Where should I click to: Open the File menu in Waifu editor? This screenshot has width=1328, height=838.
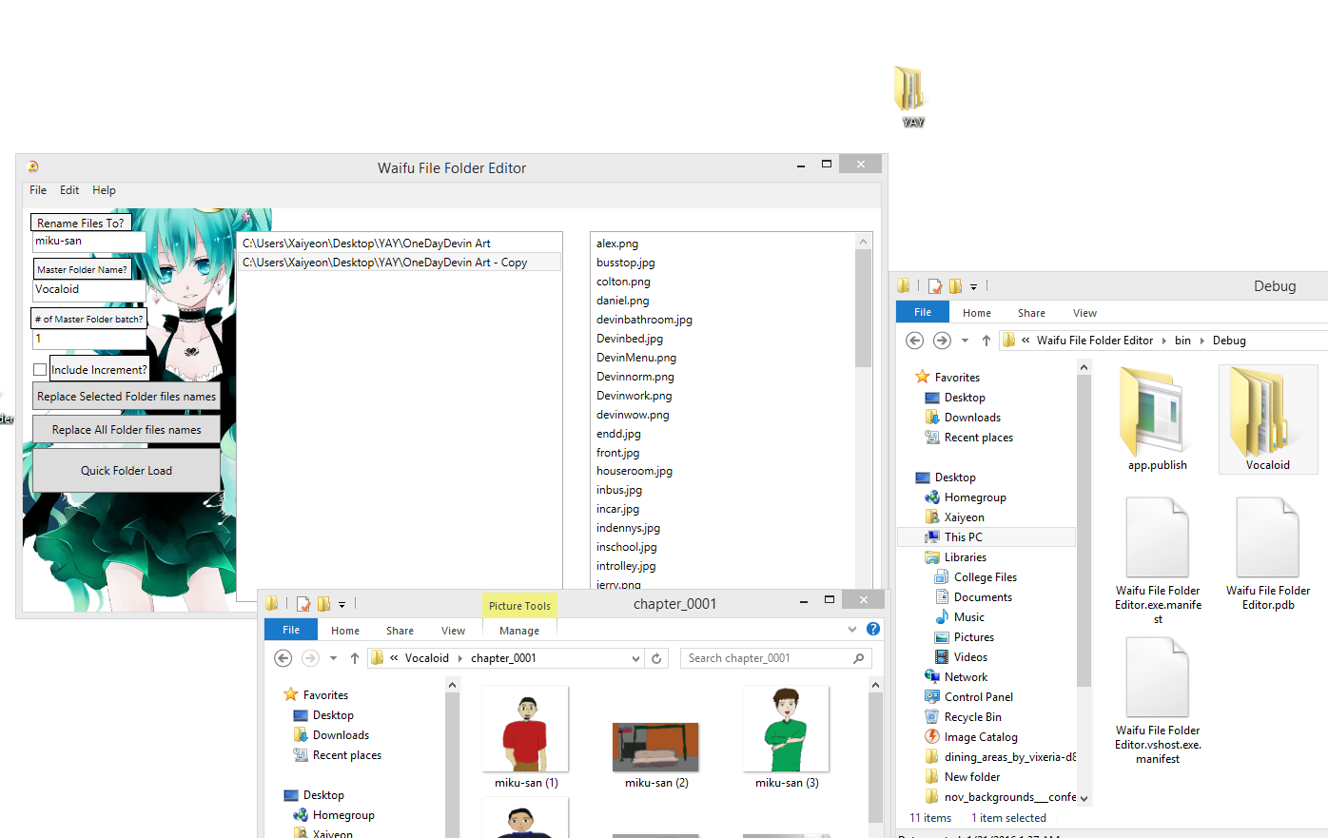(x=38, y=190)
